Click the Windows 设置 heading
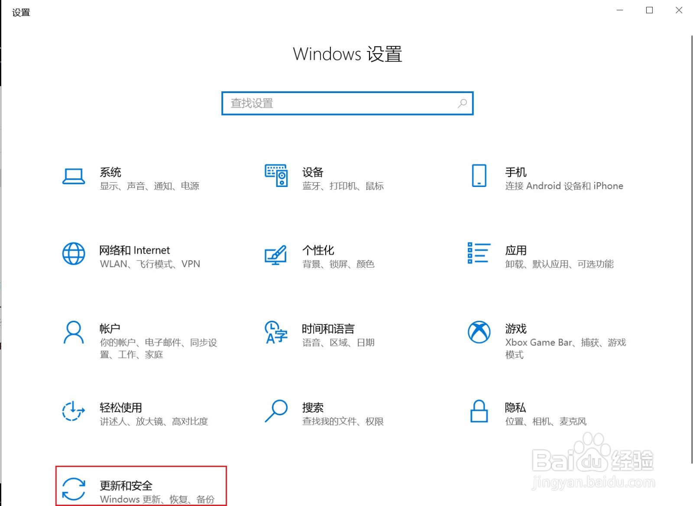 (347, 54)
